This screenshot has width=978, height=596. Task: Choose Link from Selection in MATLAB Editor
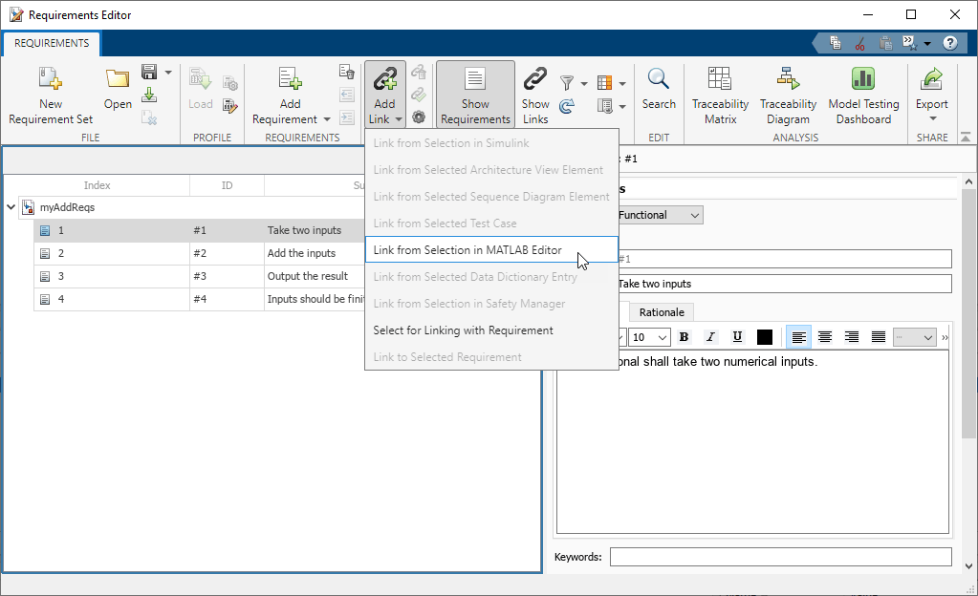(467, 250)
